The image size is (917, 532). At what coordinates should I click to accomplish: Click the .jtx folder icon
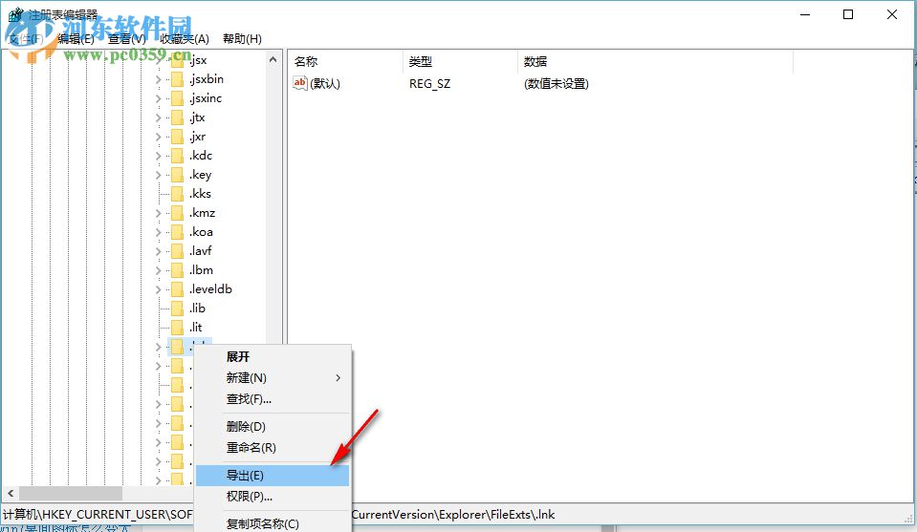point(177,118)
